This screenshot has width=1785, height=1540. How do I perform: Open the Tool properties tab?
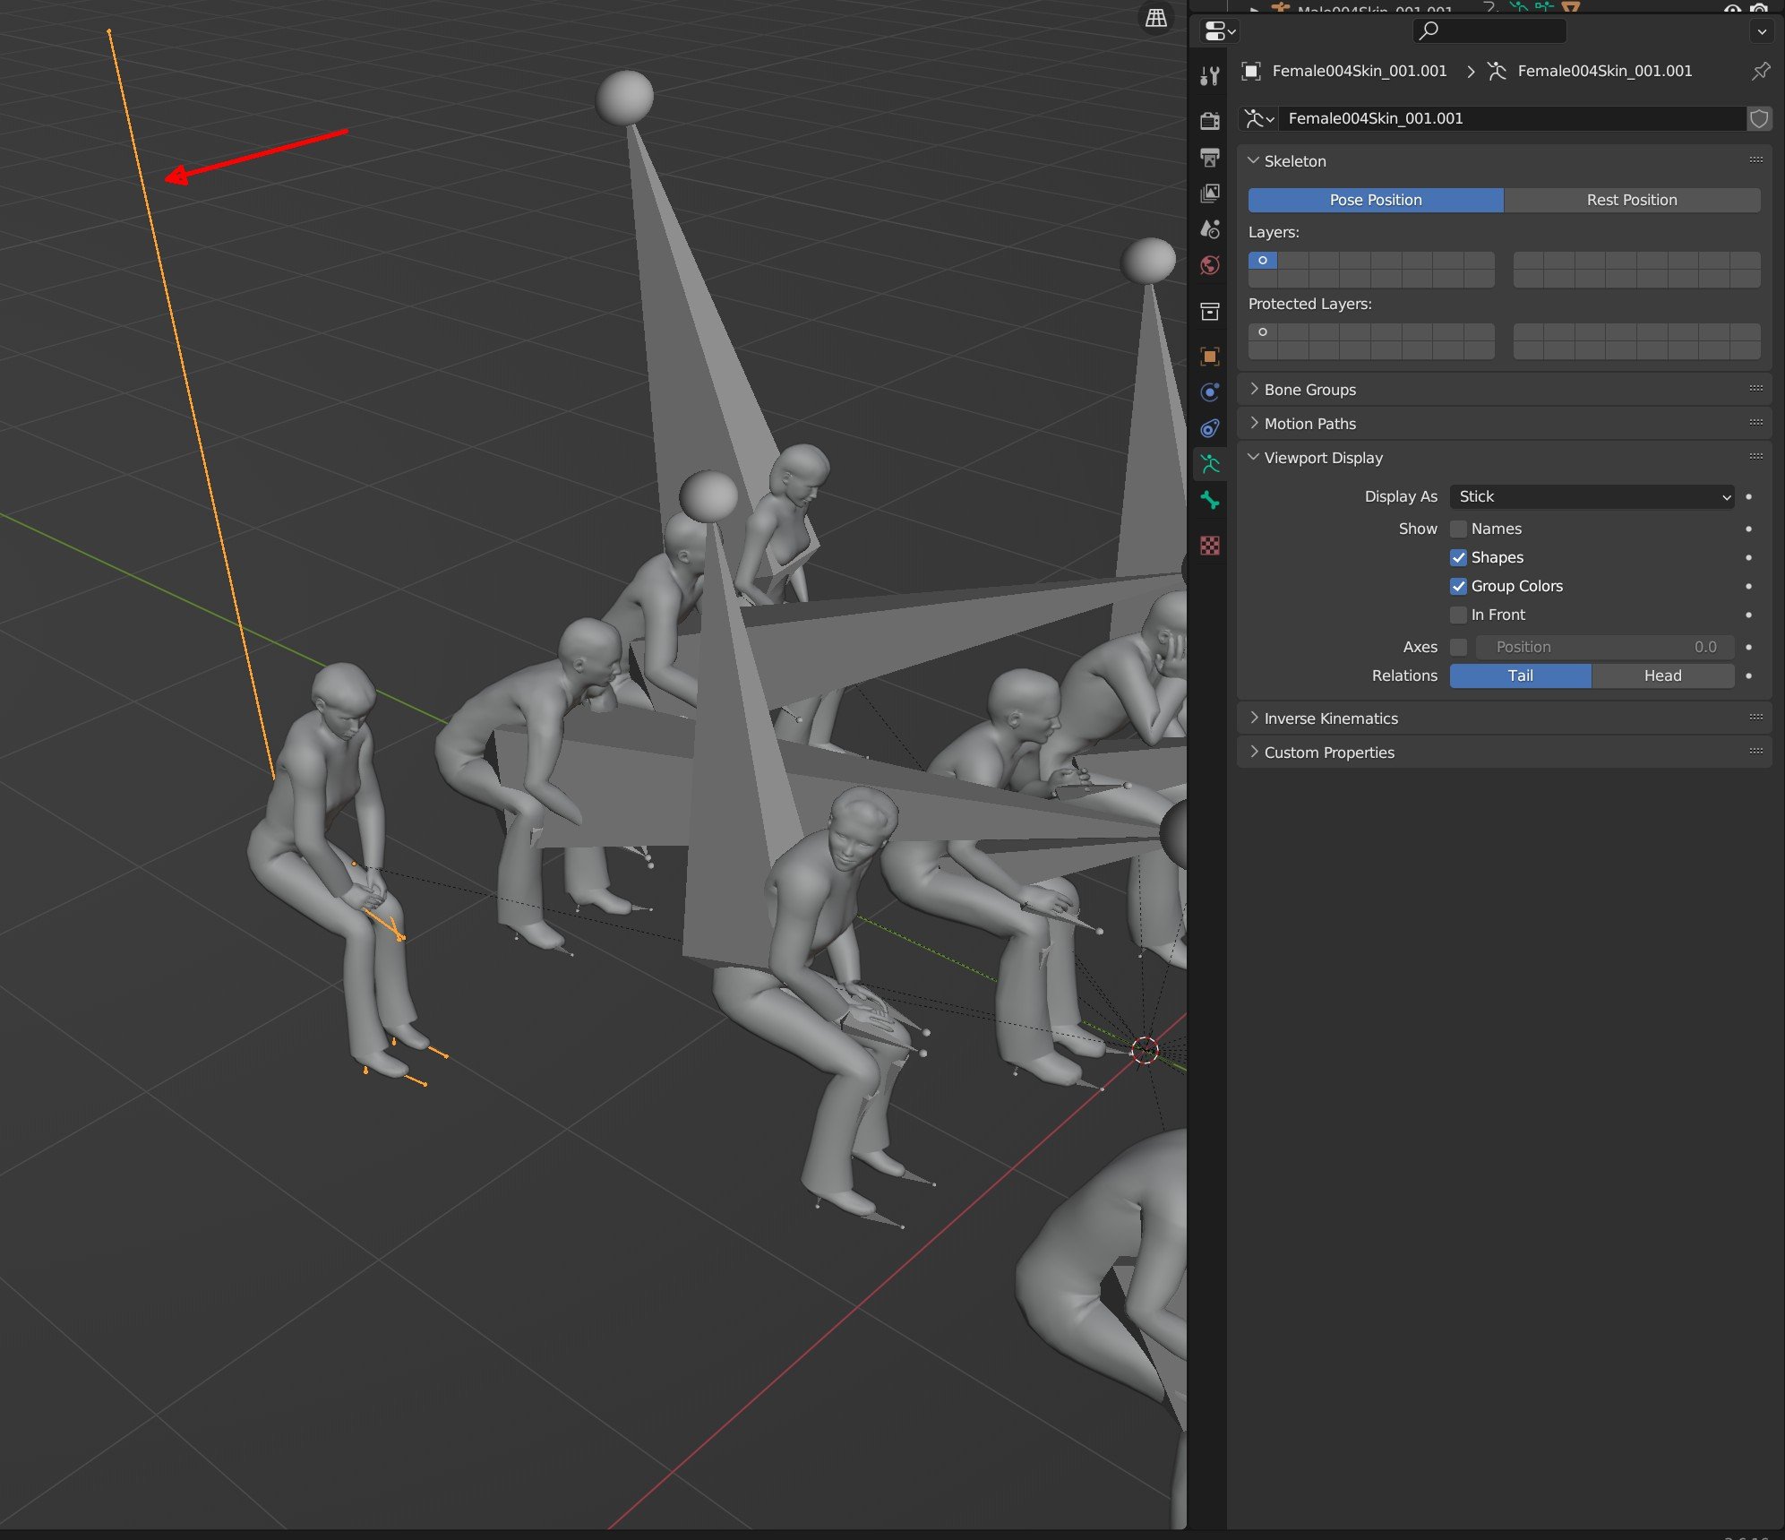(x=1210, y=76)
